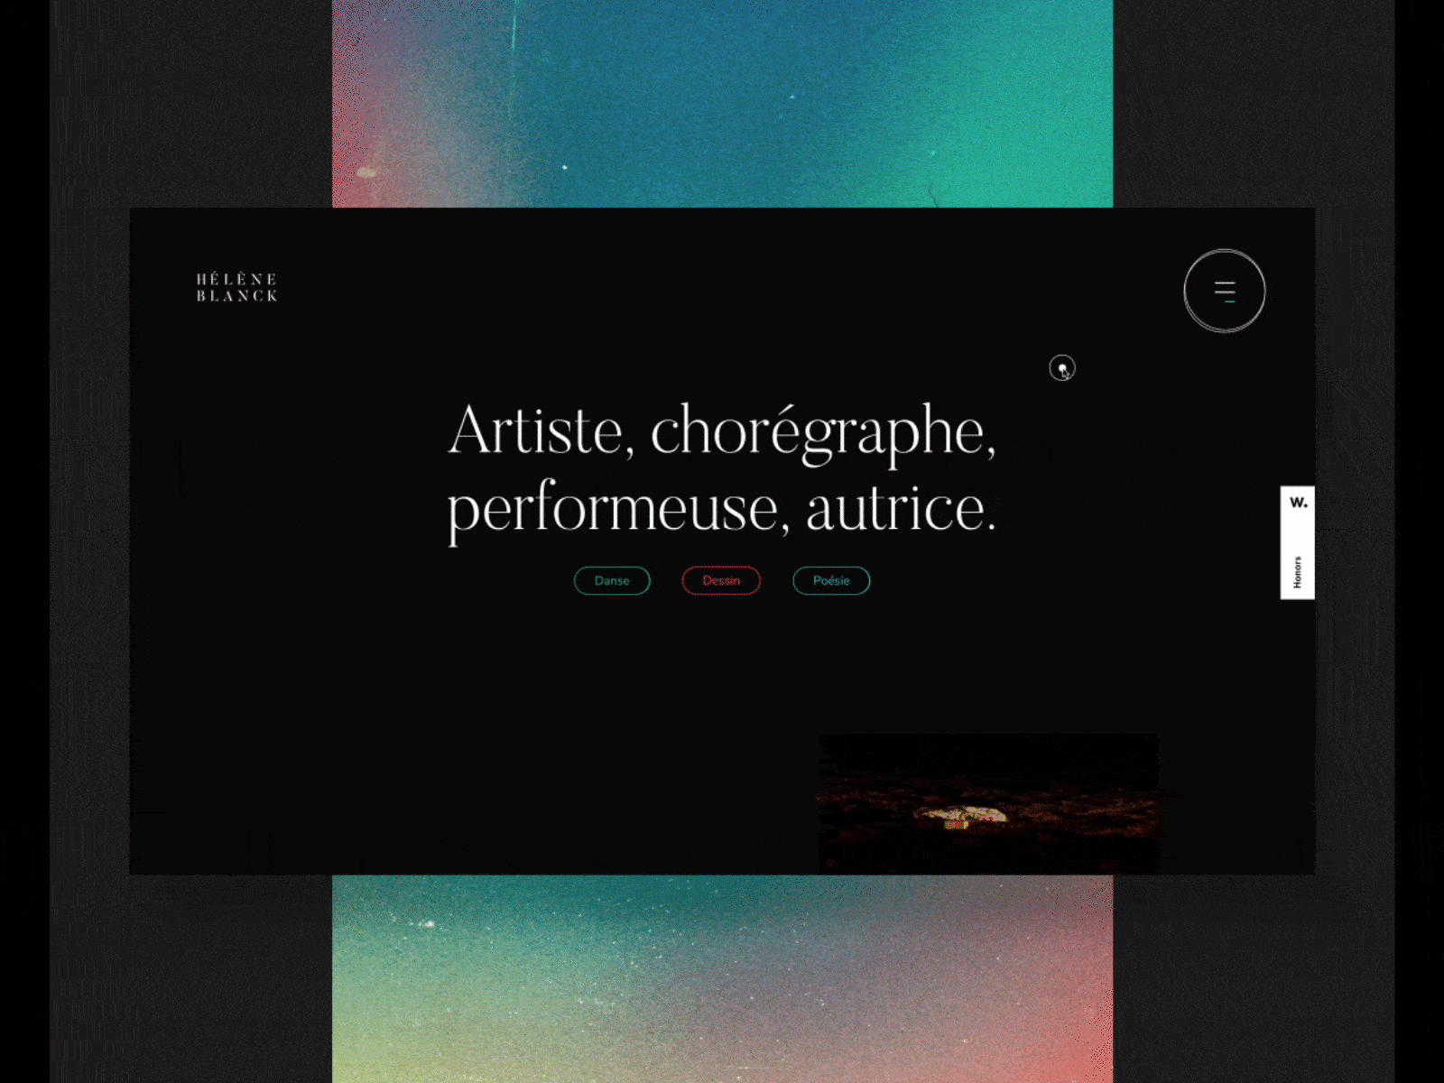The height and width of the screenshot is (1083, 1444).
Task: Select the red Dessin category pill
Action: point(721,580)
